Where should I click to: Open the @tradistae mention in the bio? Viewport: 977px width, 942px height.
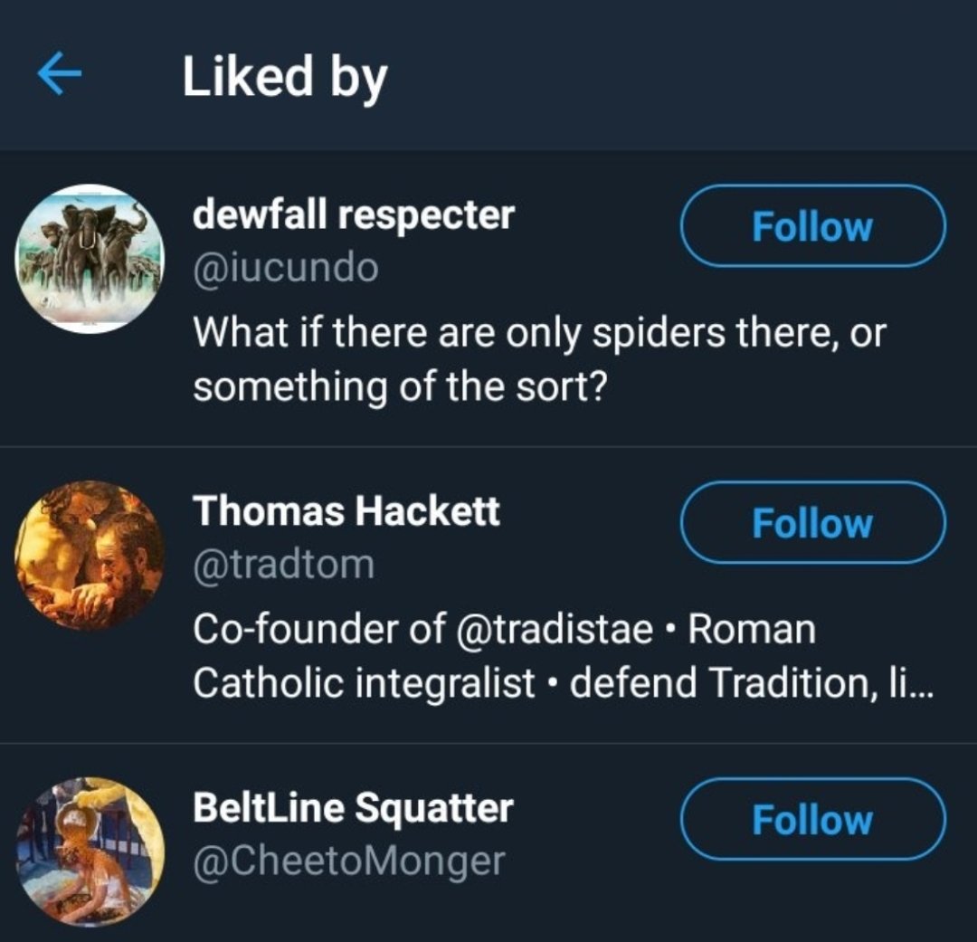click(556, 629)
